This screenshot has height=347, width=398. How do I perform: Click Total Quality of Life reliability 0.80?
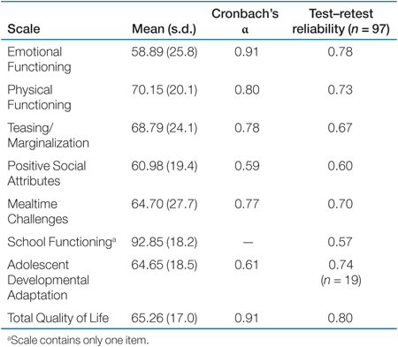[x=340, y=318]
